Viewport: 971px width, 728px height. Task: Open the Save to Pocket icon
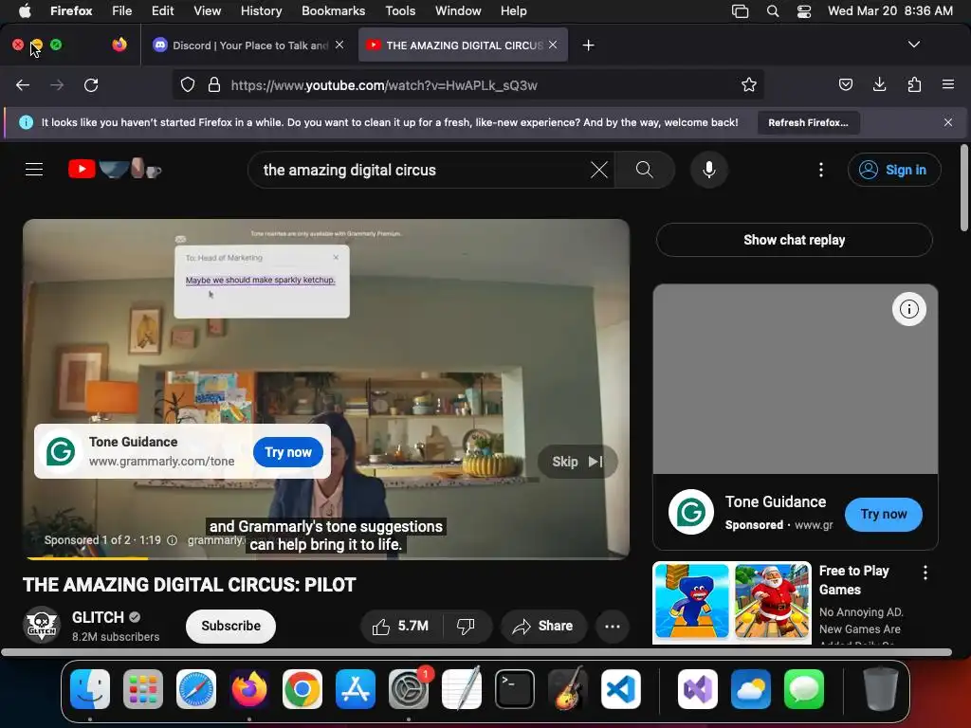point(845,84)
